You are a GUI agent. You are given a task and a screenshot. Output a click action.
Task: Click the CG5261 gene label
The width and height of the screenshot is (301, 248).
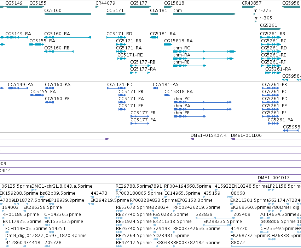268,25
